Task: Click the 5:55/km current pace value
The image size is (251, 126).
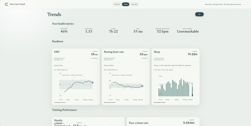Action: coord(189,123)
